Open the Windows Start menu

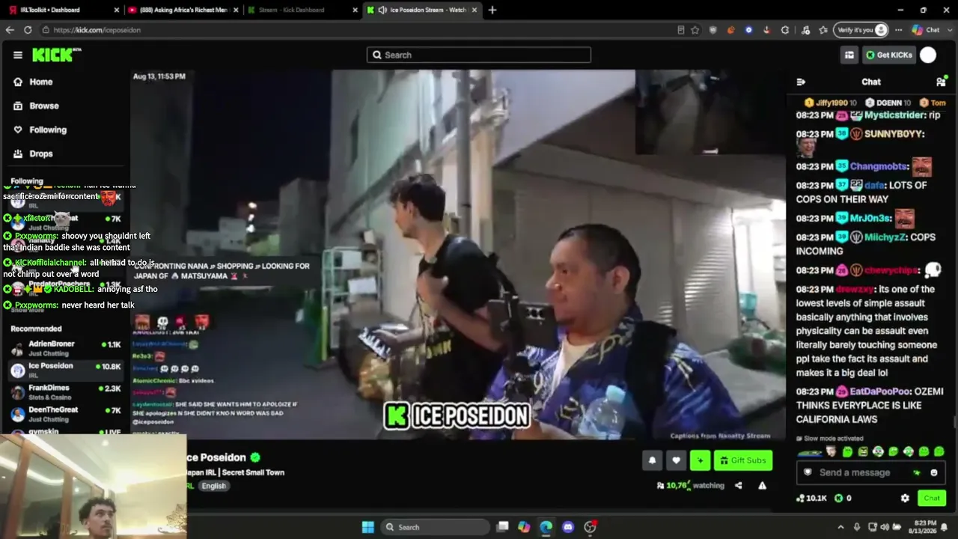pos(368,527)
